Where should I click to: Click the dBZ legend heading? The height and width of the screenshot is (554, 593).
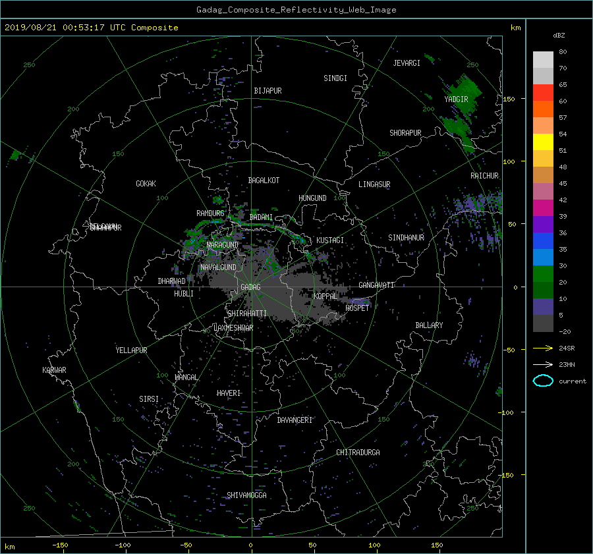559,36
